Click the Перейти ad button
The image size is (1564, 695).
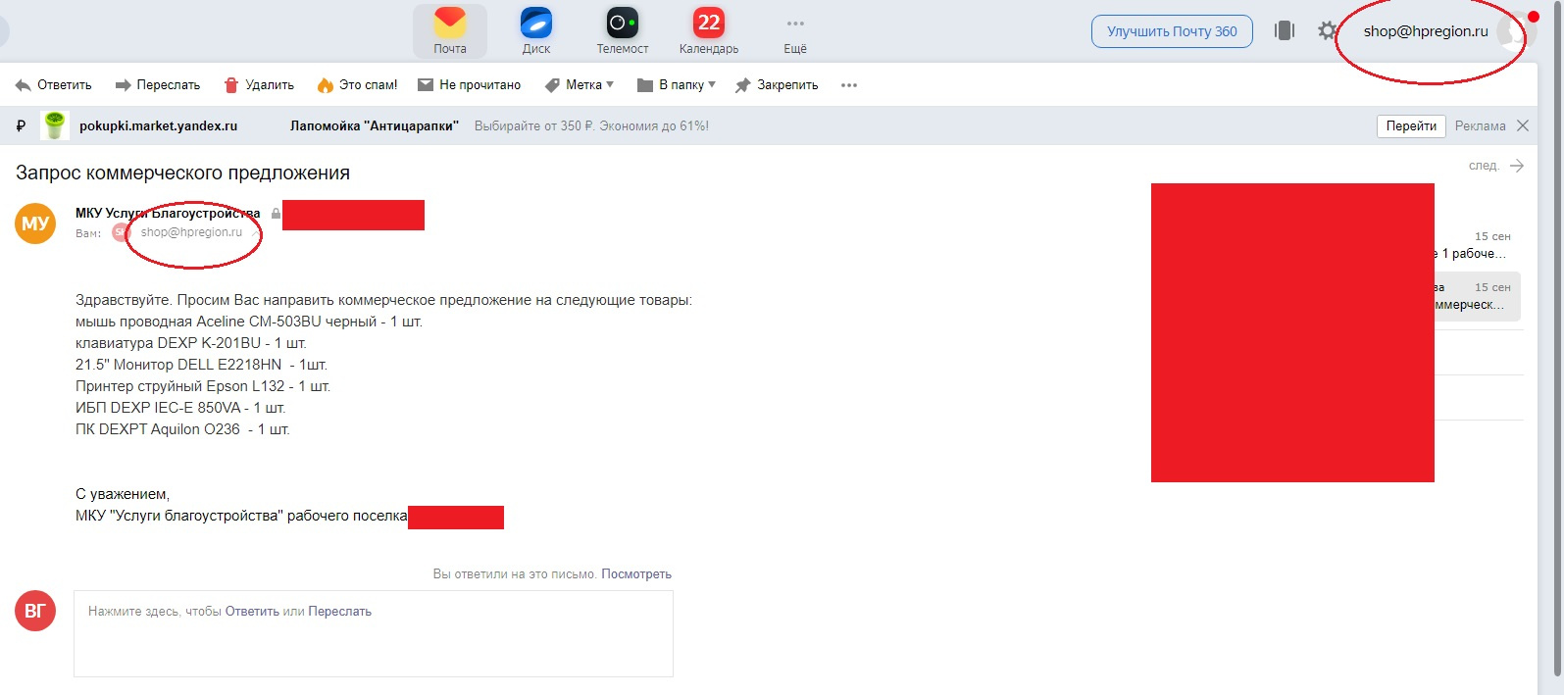click(x=1411, y=125)
